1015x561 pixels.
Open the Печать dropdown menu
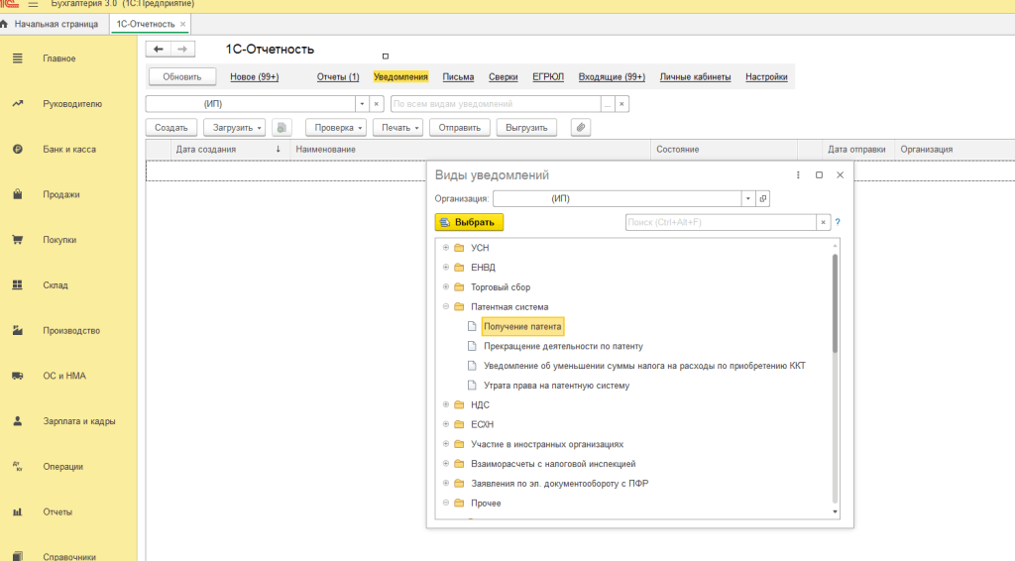click(x=400, y=127)
